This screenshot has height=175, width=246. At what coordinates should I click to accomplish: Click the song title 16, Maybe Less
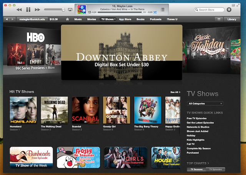(x=122, y=6)
